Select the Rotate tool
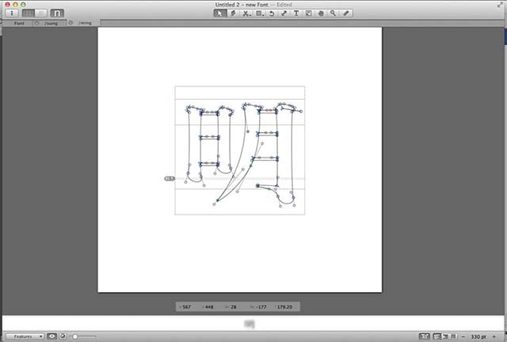Viewport: 507px width, 342px height. click(272, 13)
